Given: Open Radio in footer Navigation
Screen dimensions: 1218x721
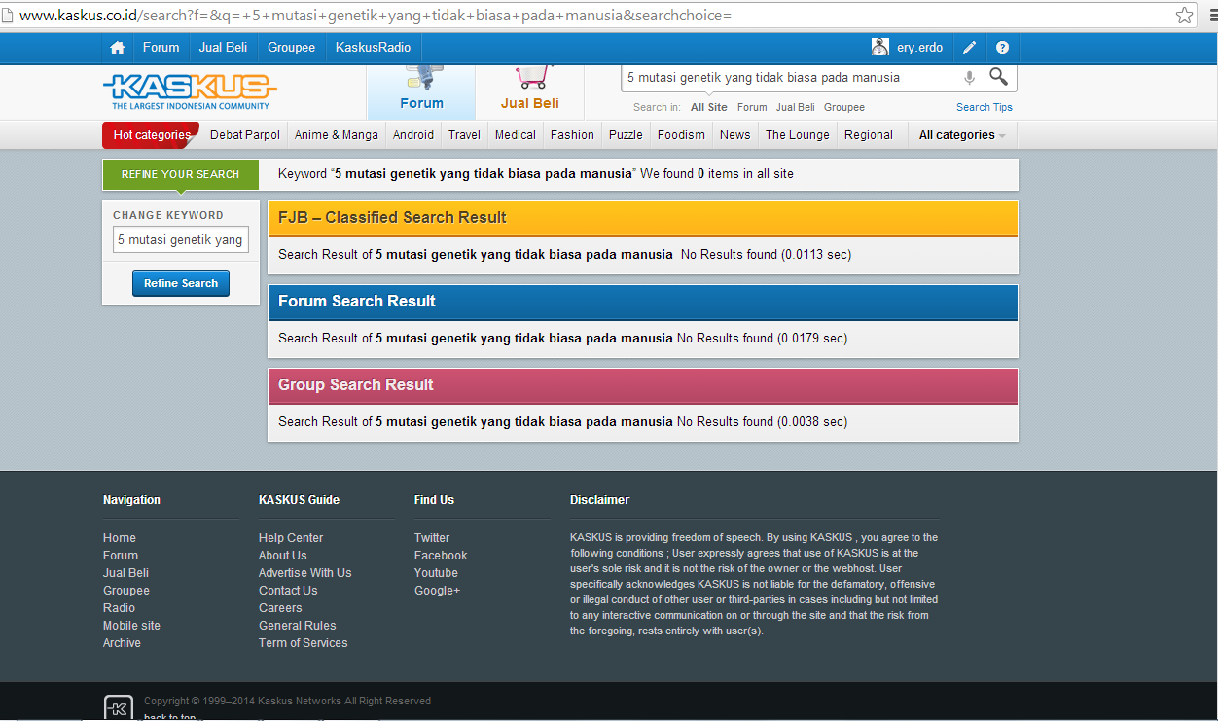Looking at the screenshot, I should (119, 608).
